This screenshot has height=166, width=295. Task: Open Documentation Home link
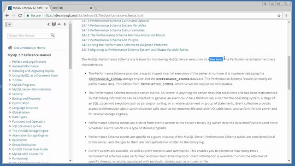pos(29,48)
